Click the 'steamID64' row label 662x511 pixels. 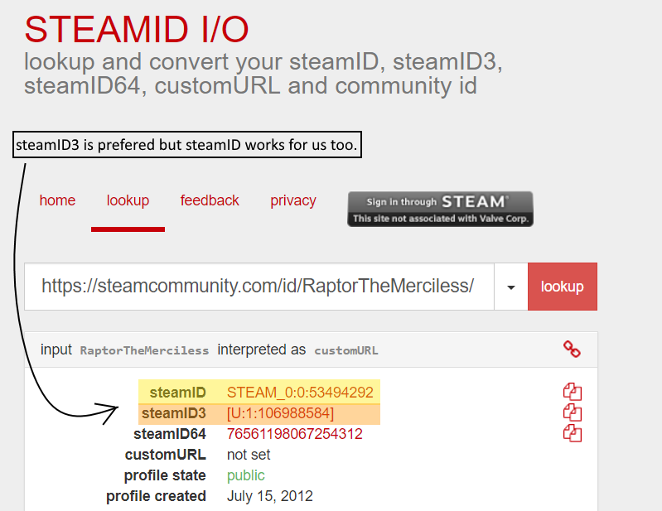170,434
